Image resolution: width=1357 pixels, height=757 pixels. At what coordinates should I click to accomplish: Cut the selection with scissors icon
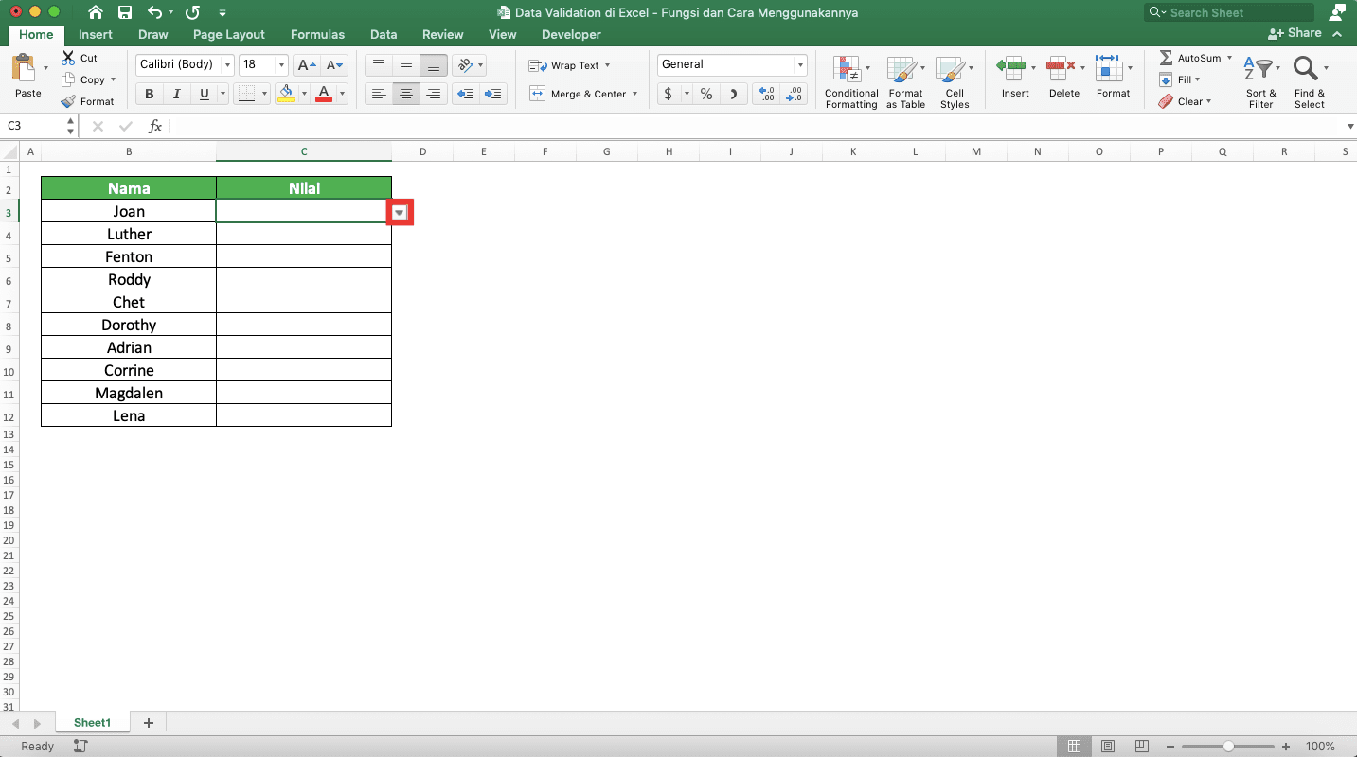pyautogui.click(x=68, y=58)
